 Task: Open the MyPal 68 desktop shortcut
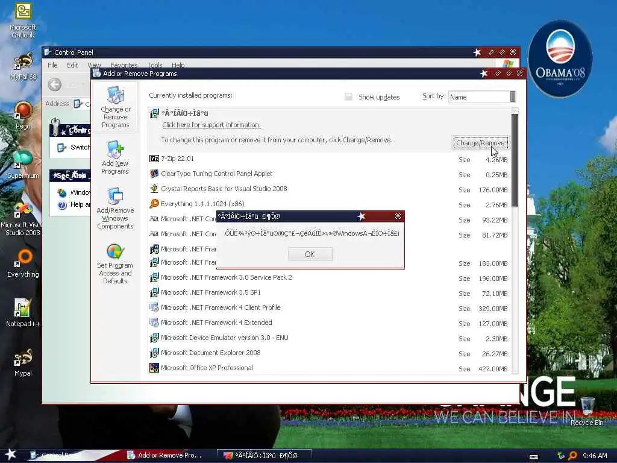point(23,66)
